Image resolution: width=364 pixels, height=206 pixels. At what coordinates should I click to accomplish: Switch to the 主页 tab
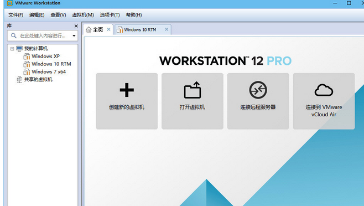point(98,29)
